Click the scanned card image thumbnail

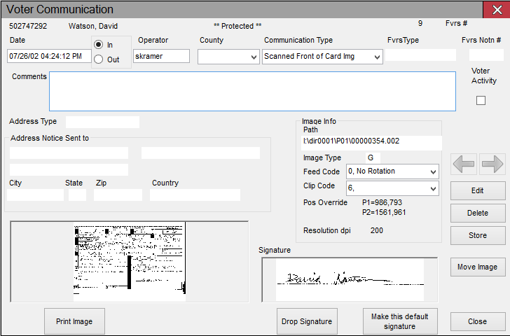click(x=129, y=261)
